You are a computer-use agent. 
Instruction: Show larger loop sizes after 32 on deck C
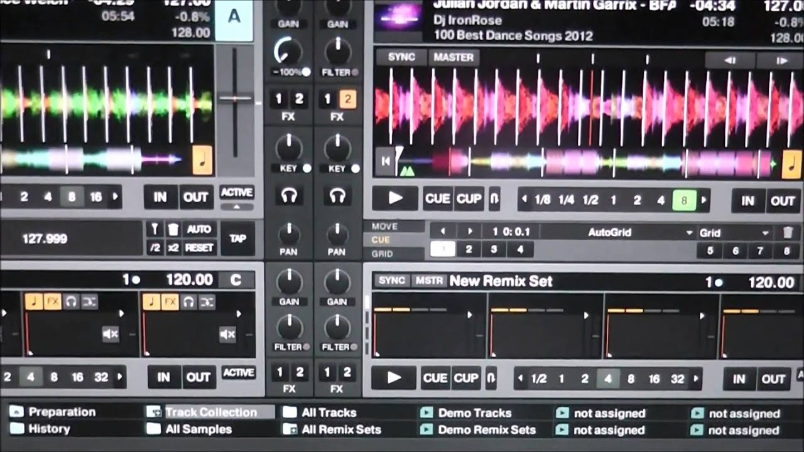click(119, 377)
